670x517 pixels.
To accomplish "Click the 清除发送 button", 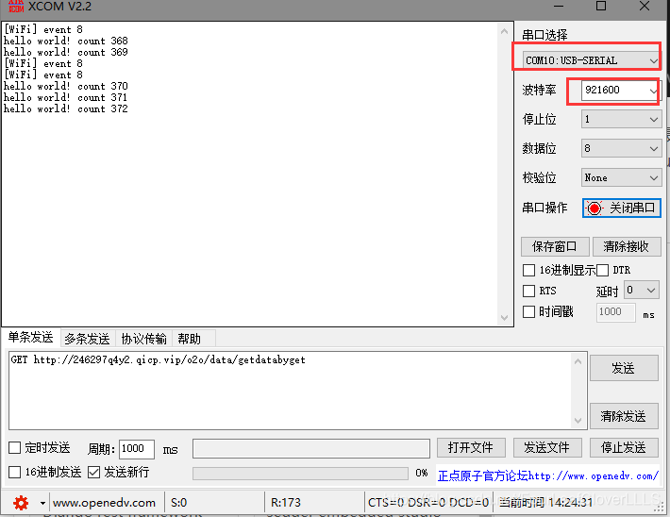I will tap(624, 416).
